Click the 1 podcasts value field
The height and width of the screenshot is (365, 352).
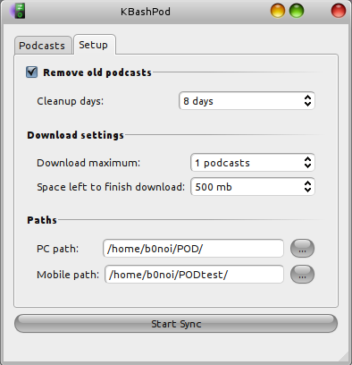tap(253, 163)
